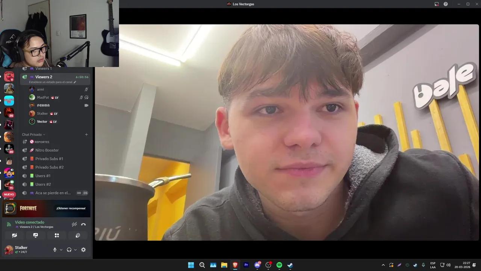Open the Fortnite quest banner image
This screenshot has width=481, height=271.
click(x=47, y=208)
